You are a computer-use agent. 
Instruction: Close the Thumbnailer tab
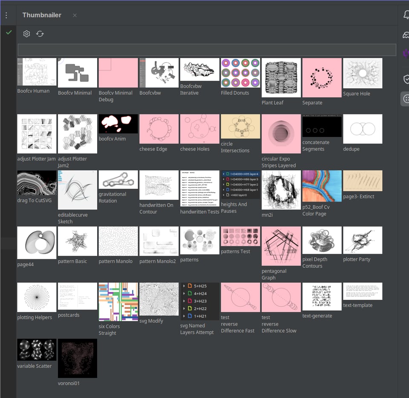pos(75,15)
